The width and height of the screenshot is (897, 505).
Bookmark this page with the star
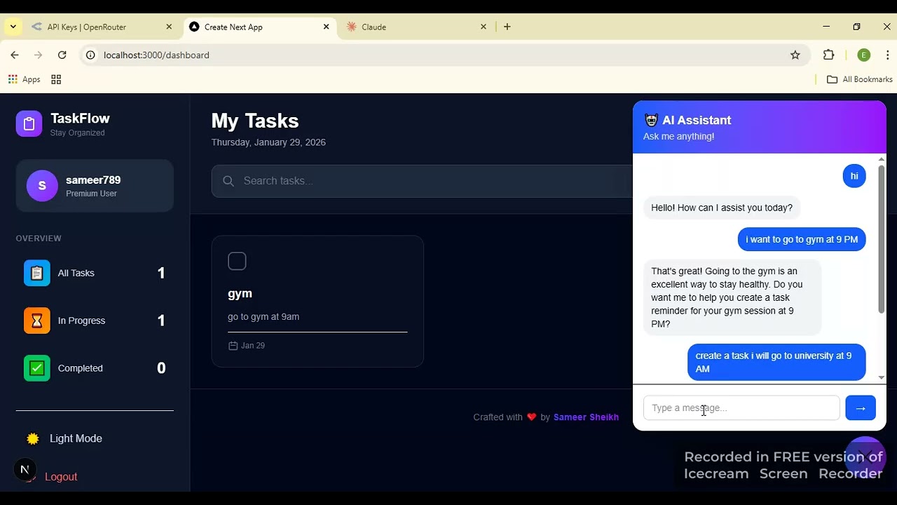point(795,55)
